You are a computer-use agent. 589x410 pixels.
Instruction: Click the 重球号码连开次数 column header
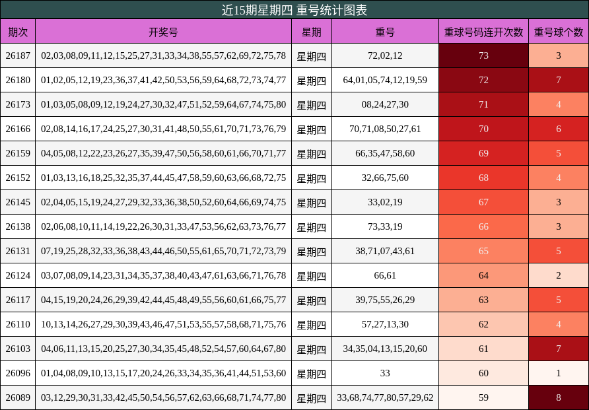(x=483, y=32)
